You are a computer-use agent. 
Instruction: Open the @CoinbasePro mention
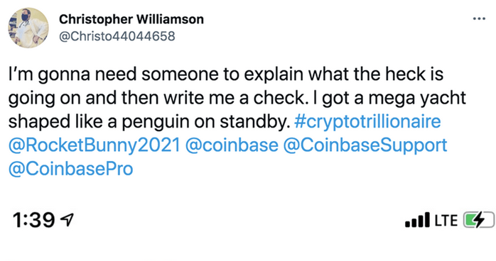(x=70, y=169)
